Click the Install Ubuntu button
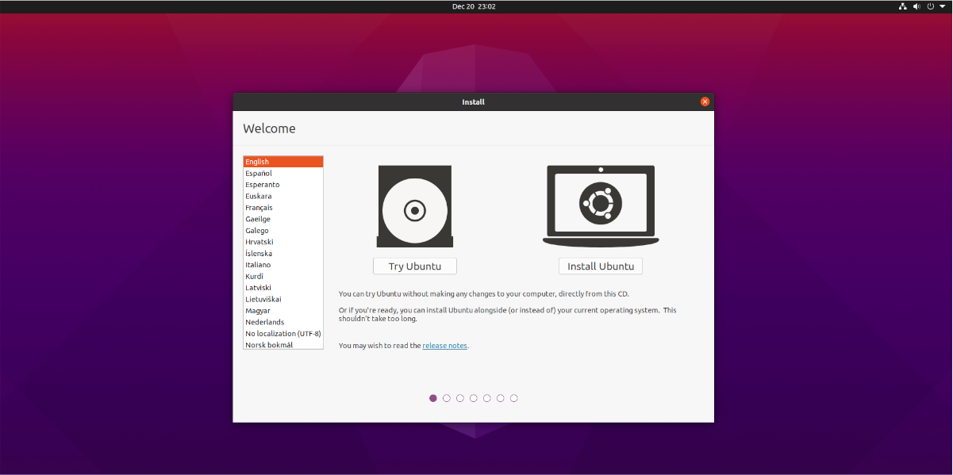 [x=601, y=266]
